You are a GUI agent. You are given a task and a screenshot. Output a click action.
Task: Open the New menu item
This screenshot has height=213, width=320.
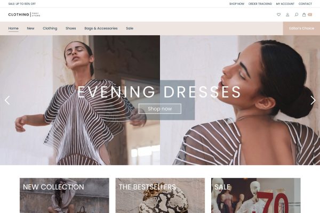point(30,28)
